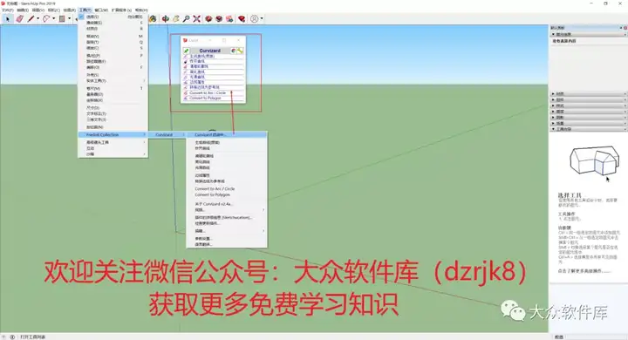Pick the pink Eraser tool in toolbar

point(19,19)
